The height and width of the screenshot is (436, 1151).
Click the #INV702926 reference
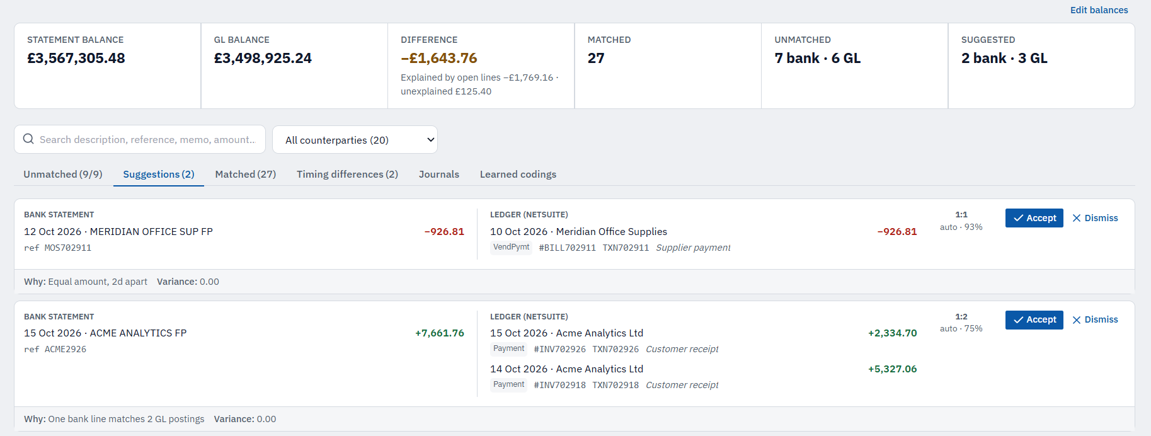point(559,350)
